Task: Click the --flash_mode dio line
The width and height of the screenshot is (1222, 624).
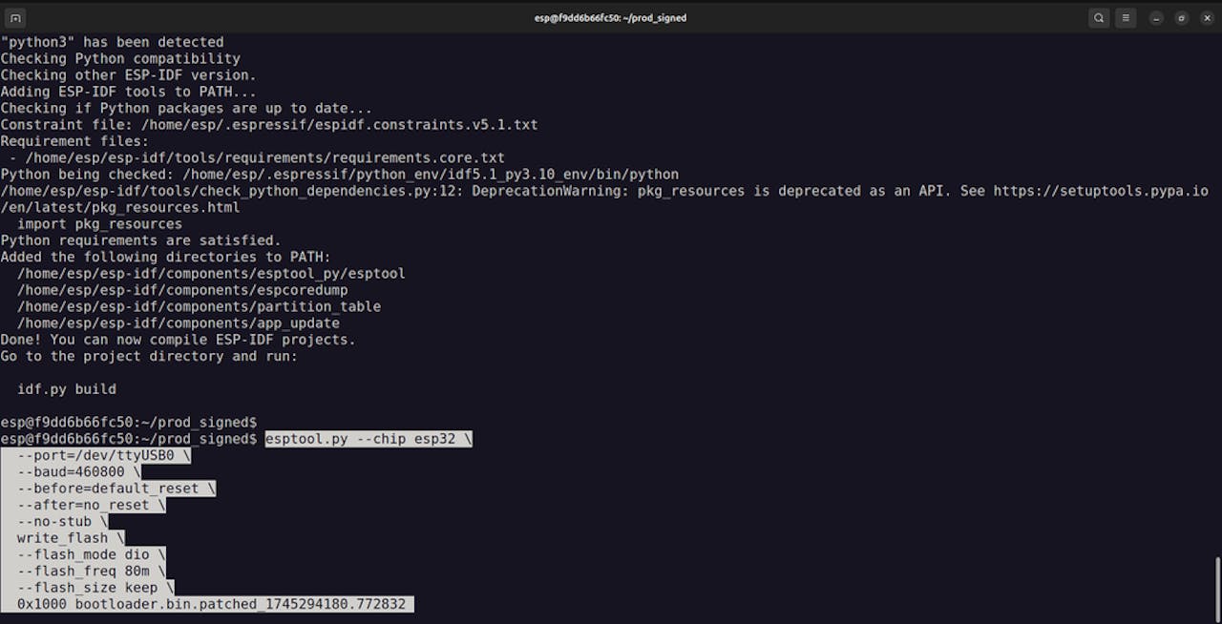Action: [91, 554]
